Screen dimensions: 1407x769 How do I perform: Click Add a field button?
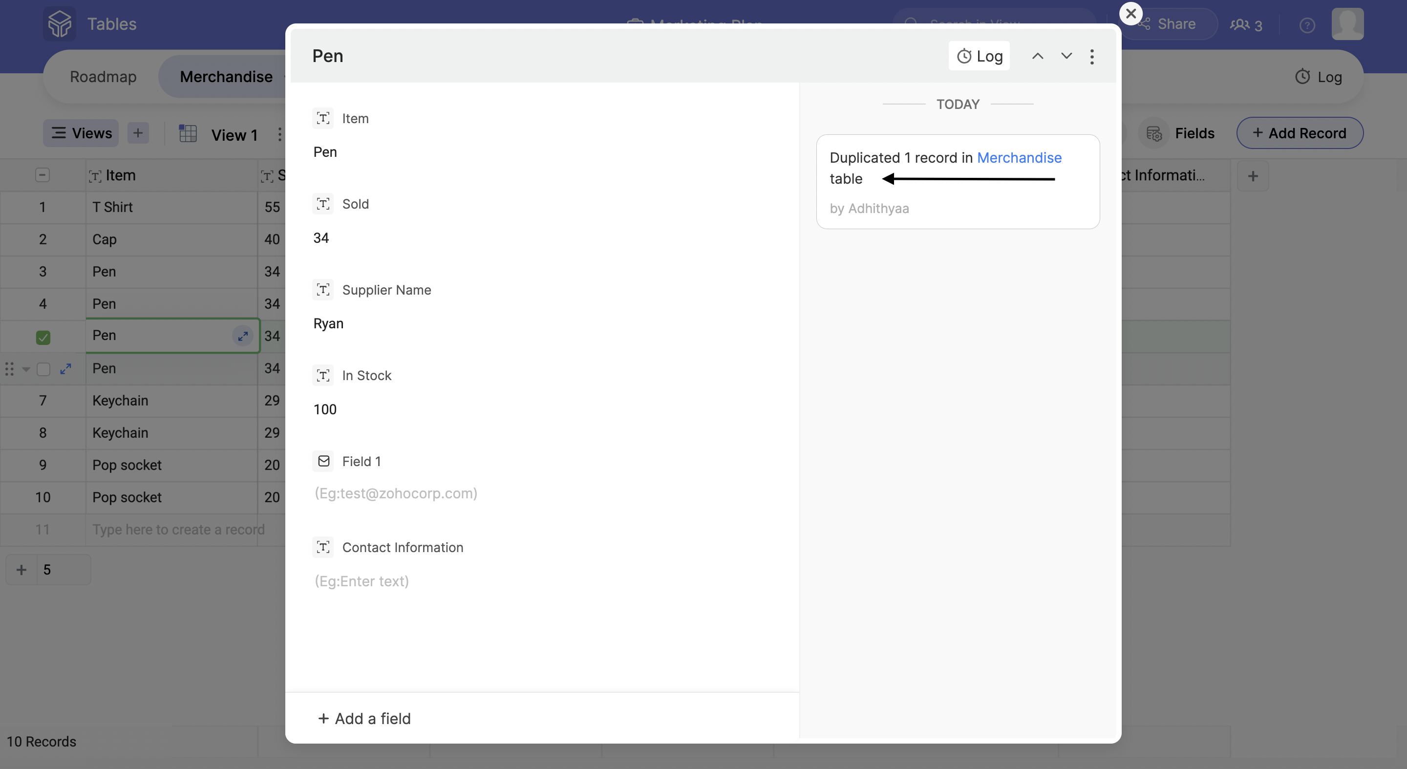pyautogui.click(x=364, y=719)
